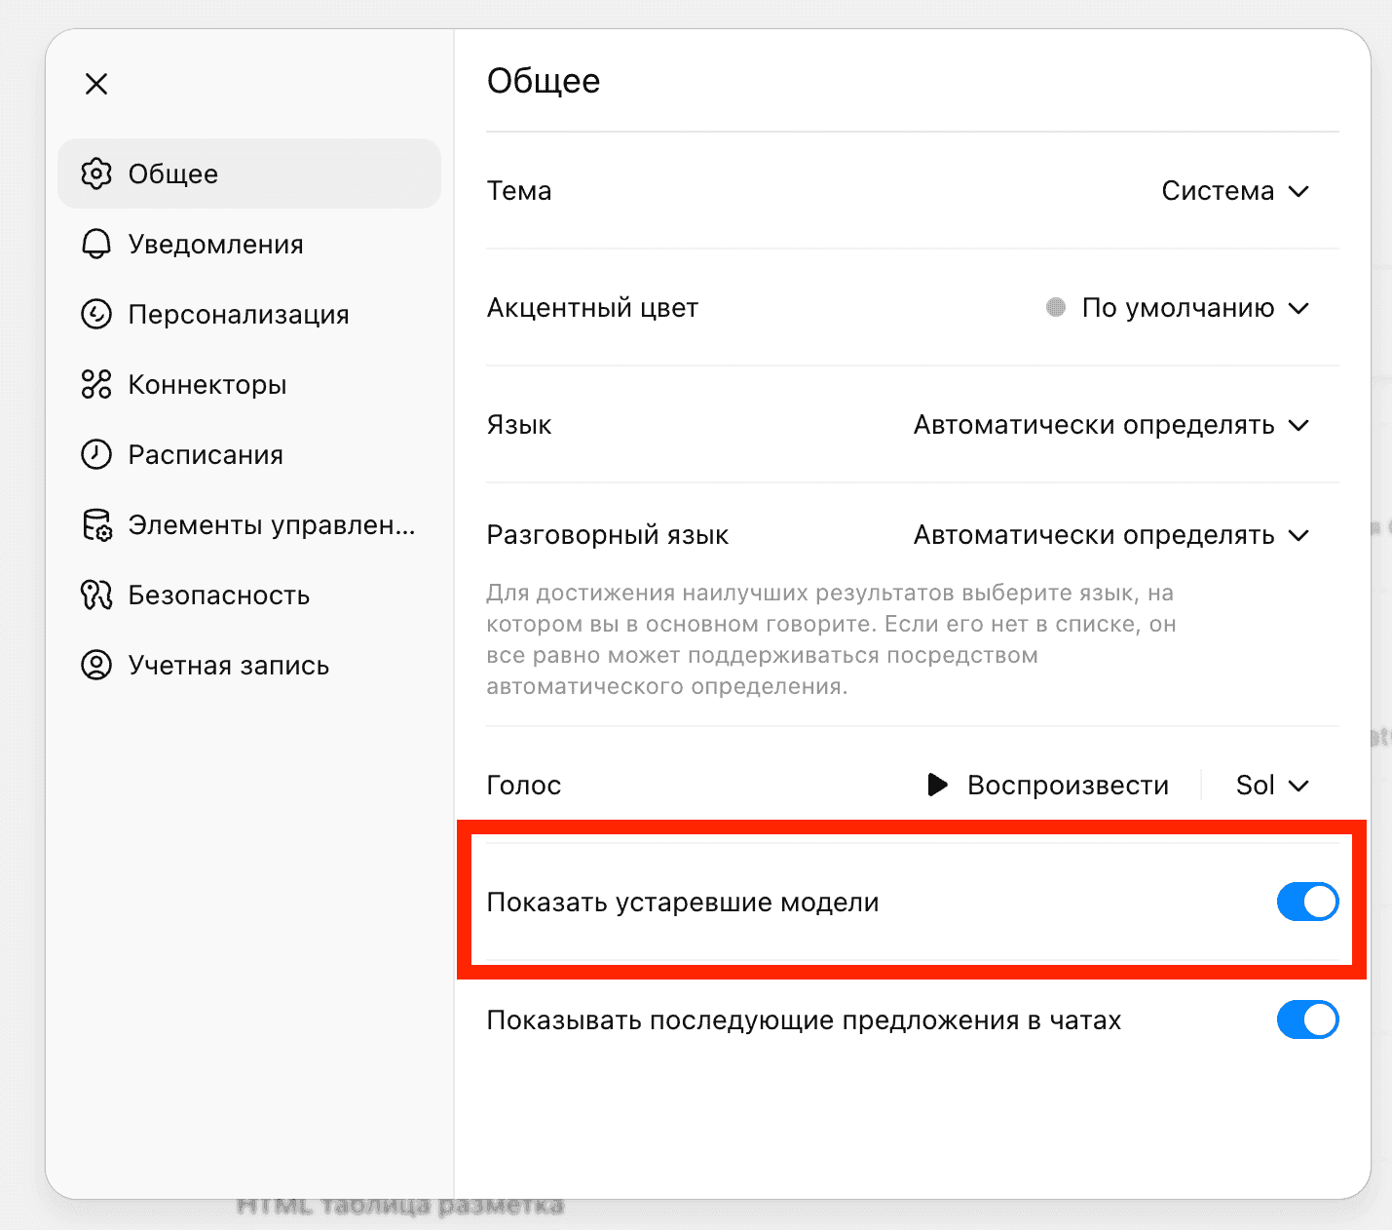Open the Безопасность settings section

click(x=219, y=595)
